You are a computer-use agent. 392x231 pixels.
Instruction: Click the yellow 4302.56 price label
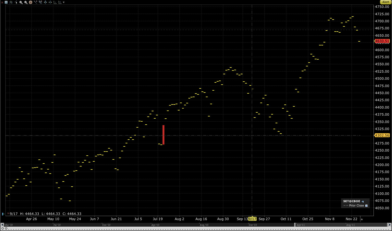coord(382,135)
